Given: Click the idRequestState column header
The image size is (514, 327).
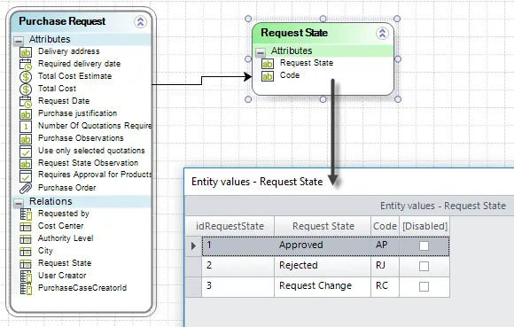Looking at the screenshot, I should pos(230,226).
